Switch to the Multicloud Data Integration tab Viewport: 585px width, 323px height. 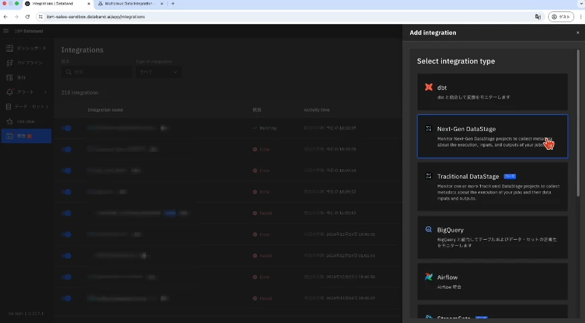click(129, 4)
